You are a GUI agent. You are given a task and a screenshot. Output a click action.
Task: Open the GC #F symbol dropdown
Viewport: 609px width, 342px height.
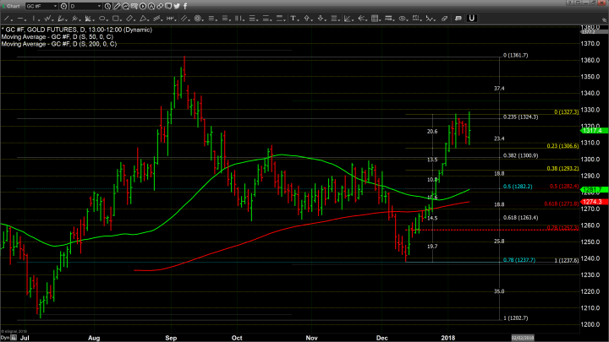pos(41,6)
